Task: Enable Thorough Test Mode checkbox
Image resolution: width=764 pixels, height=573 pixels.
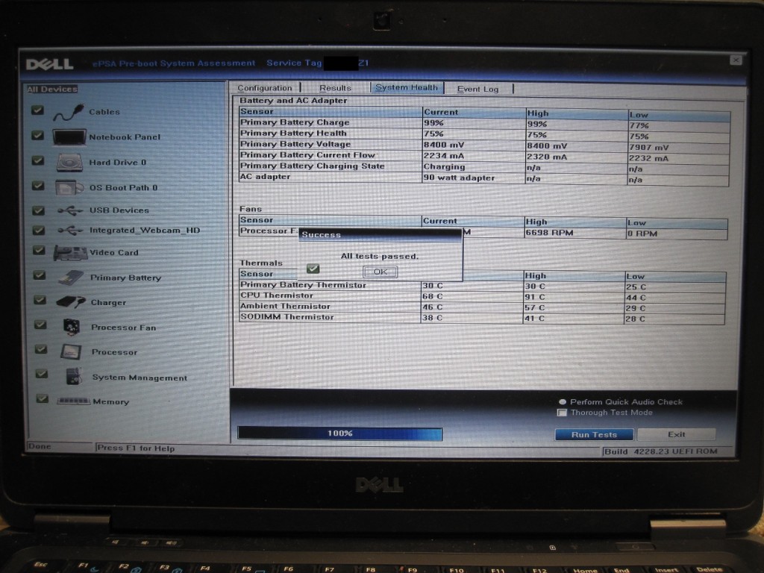Action: (562, 413)
